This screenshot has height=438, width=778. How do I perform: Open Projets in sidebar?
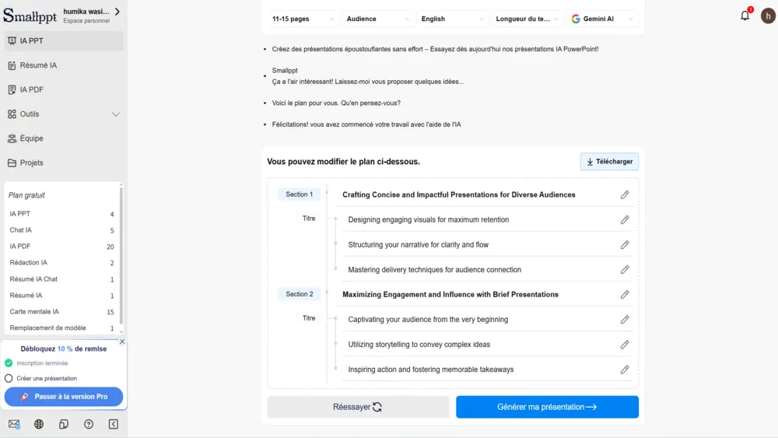64,162
